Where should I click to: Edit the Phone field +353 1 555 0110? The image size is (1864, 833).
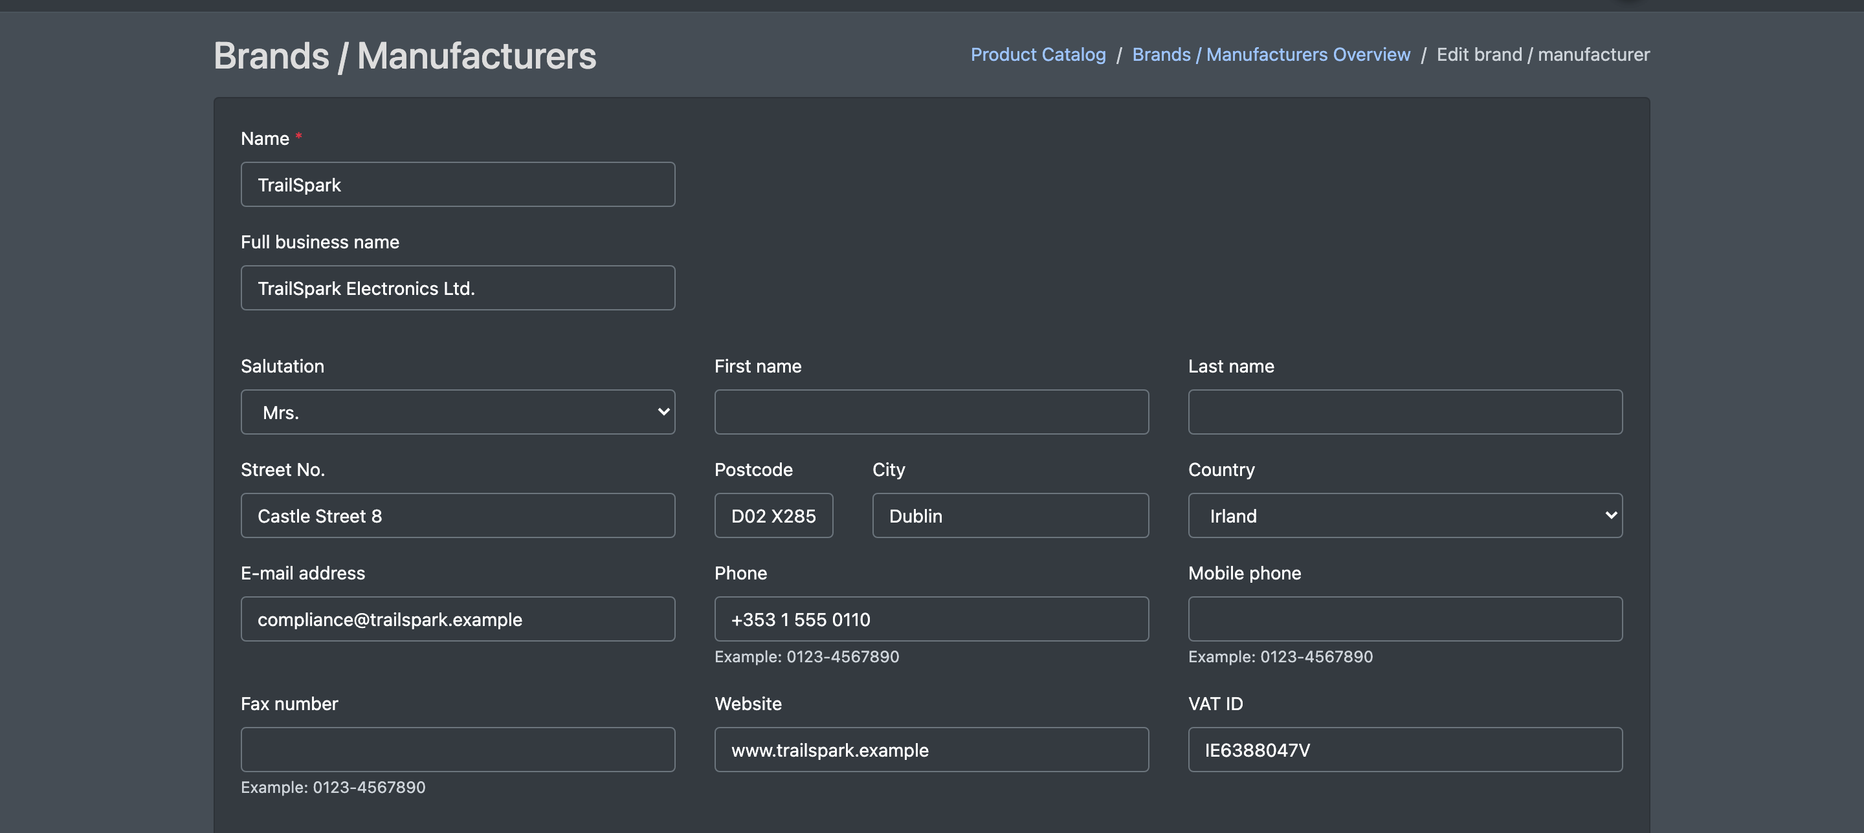931,619
